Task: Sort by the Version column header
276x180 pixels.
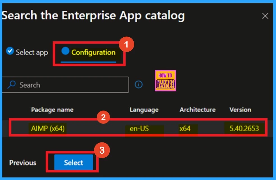Action: tap(240, 110)
